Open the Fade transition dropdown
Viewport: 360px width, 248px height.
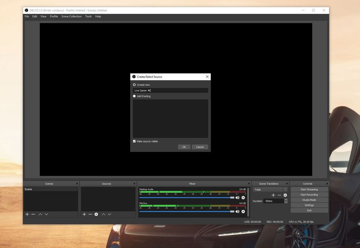pyautogui.click(x=270, y=189)
